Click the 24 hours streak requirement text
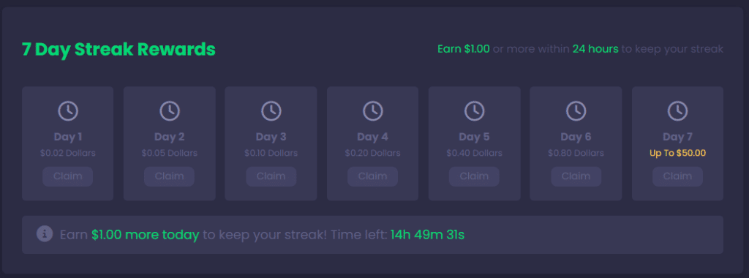The height and width of the screenshot is (278, 749). coord(595,49)
